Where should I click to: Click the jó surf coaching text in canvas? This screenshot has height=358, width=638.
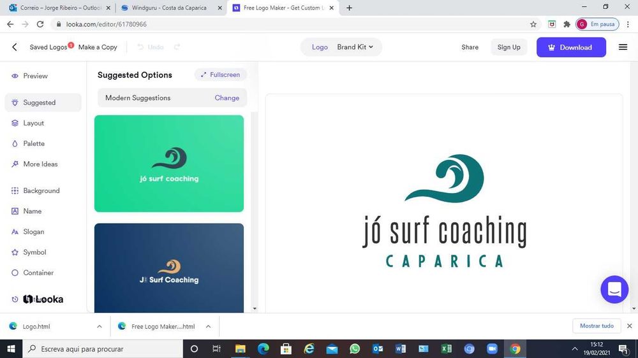coord(444,231)
